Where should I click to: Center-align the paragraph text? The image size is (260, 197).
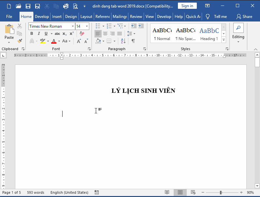pyautogui.click(x=105, y=34)
